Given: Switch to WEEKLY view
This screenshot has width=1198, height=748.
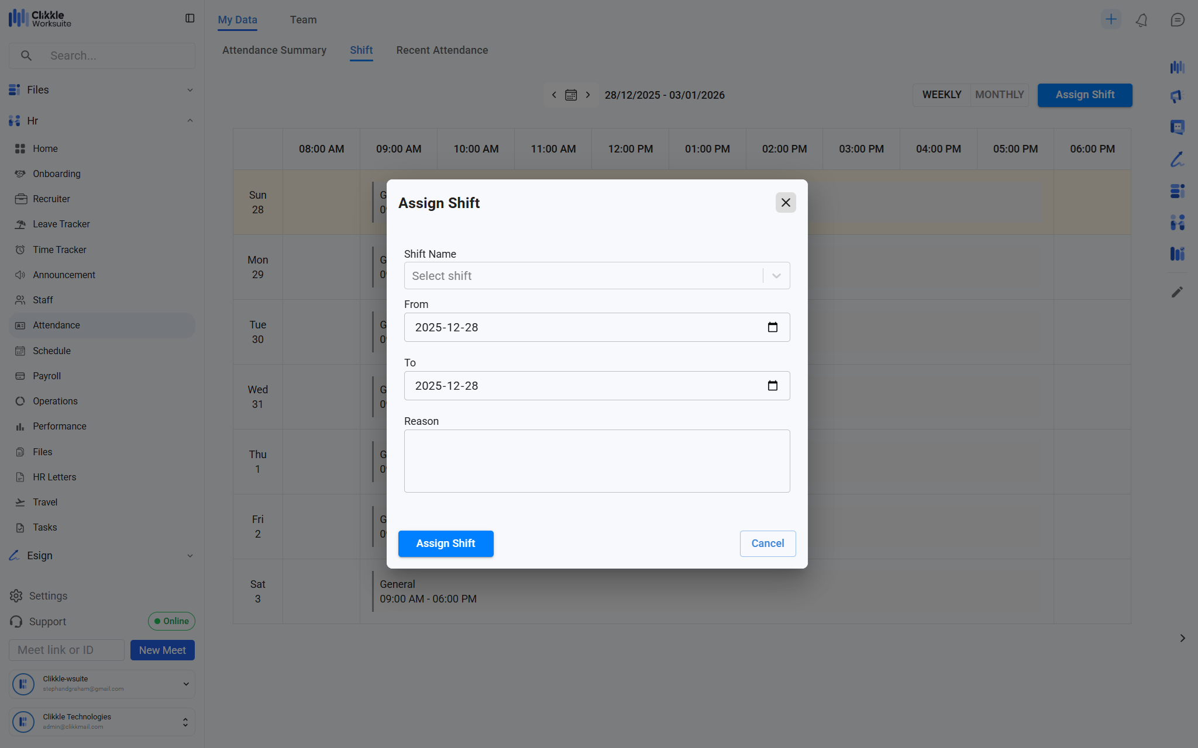Looking at the screenshot, I should 941,95.
